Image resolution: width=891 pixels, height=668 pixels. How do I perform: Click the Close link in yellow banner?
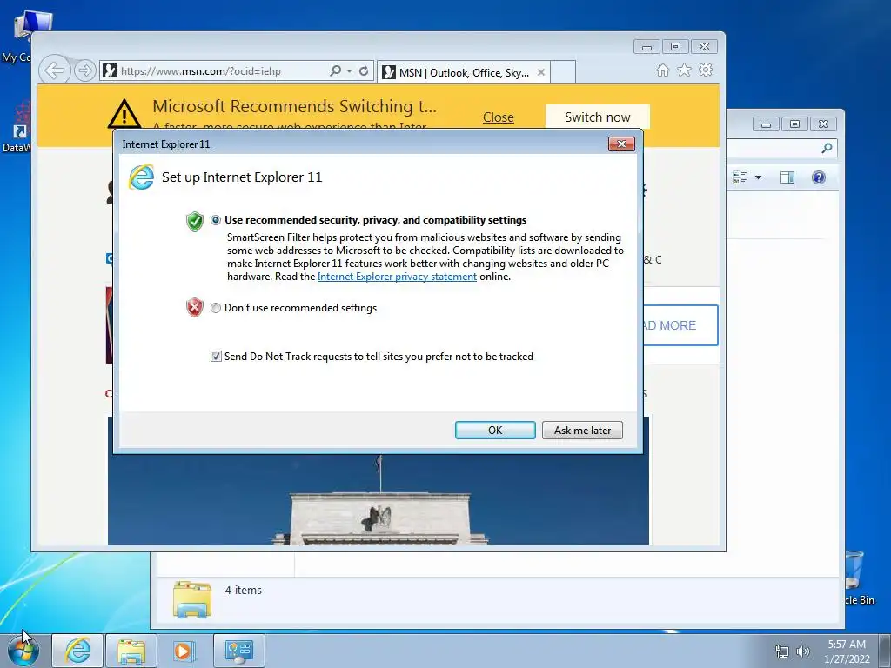click(x=499, y=117)
